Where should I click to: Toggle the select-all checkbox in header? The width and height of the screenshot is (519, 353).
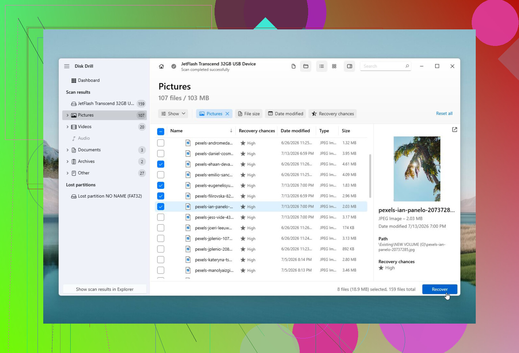[x=161, y=131]
